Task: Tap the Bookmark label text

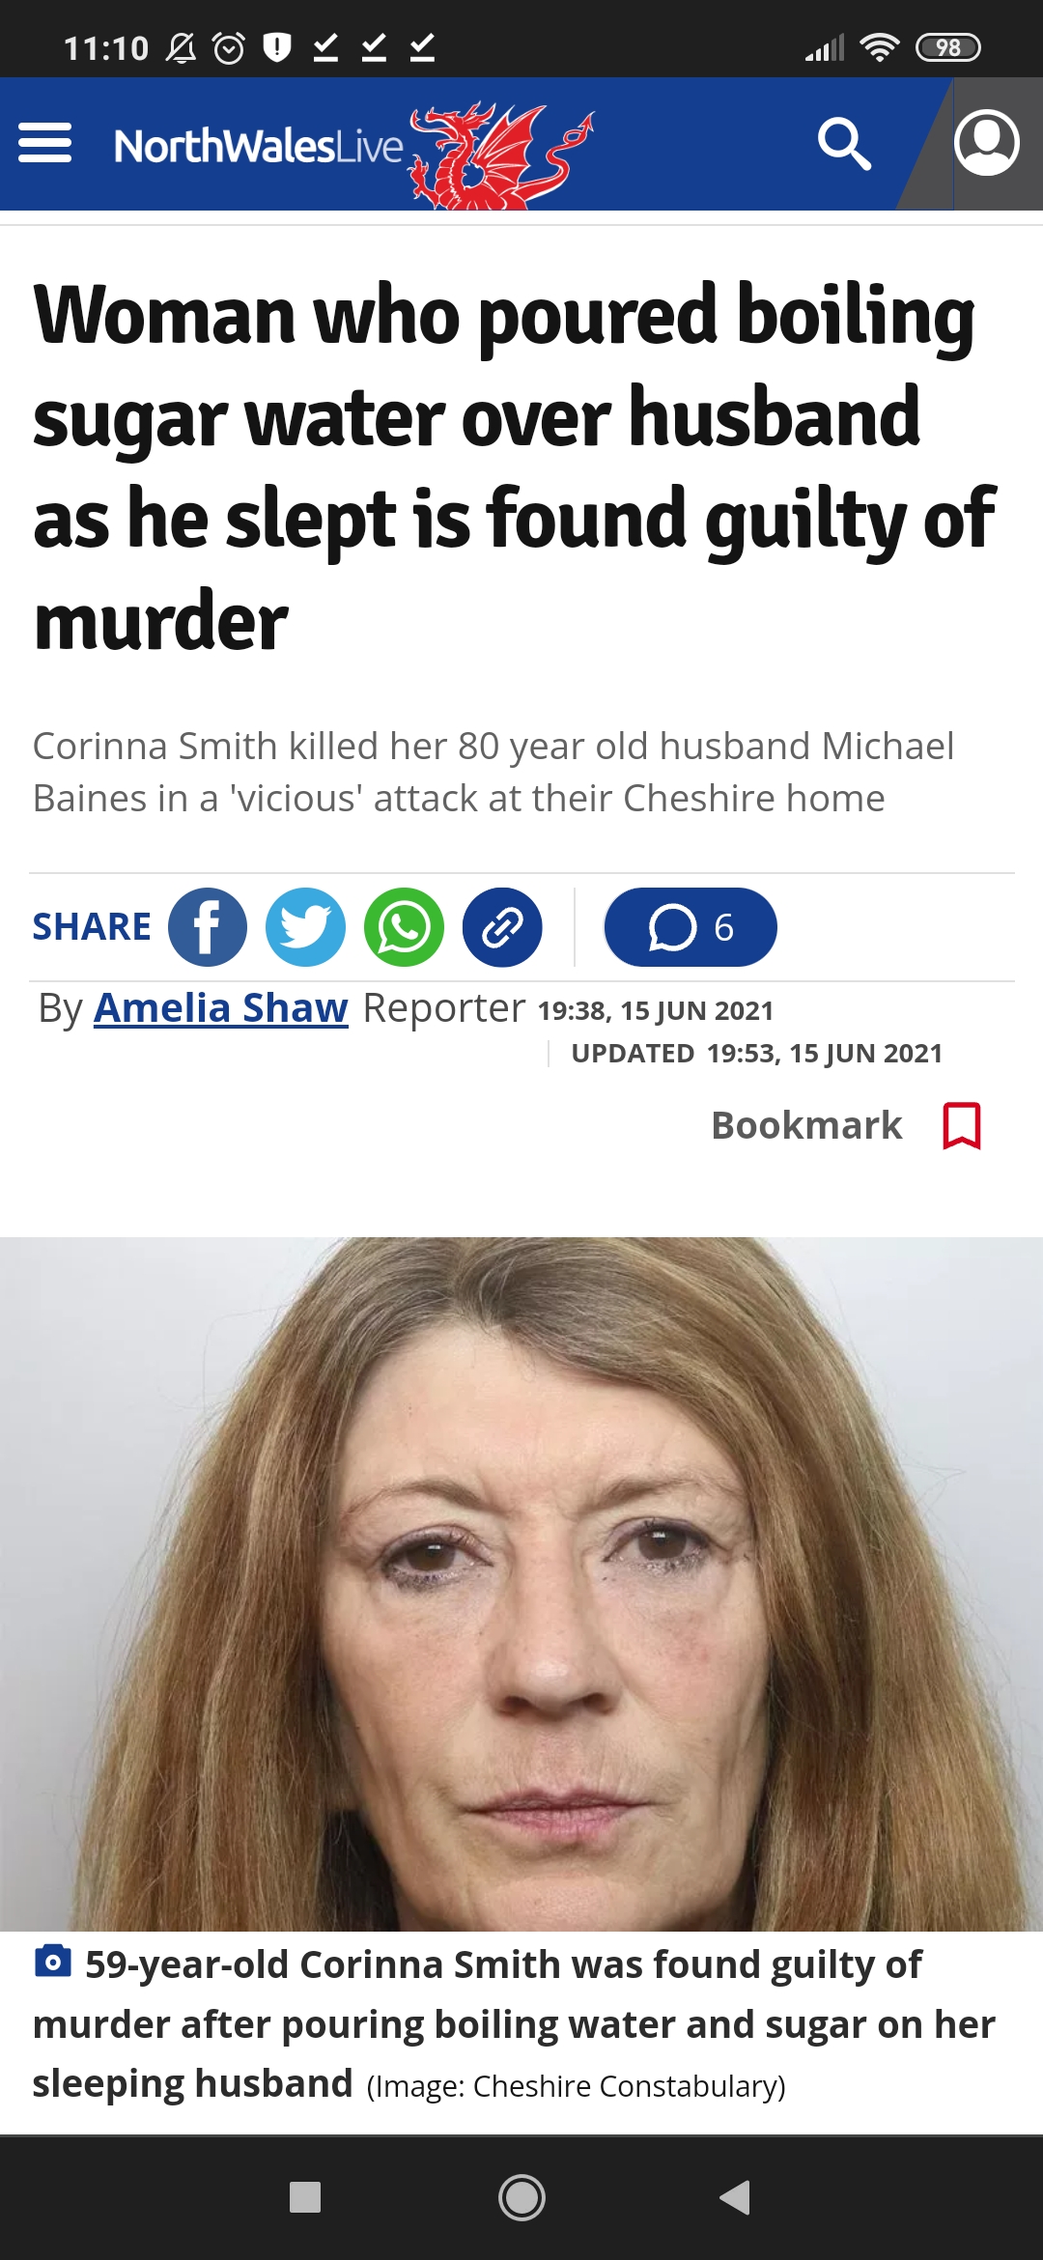Action: click(806, 1125)
